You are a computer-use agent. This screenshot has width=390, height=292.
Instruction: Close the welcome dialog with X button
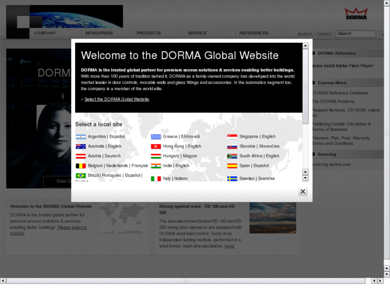click(x=303, y=192)
